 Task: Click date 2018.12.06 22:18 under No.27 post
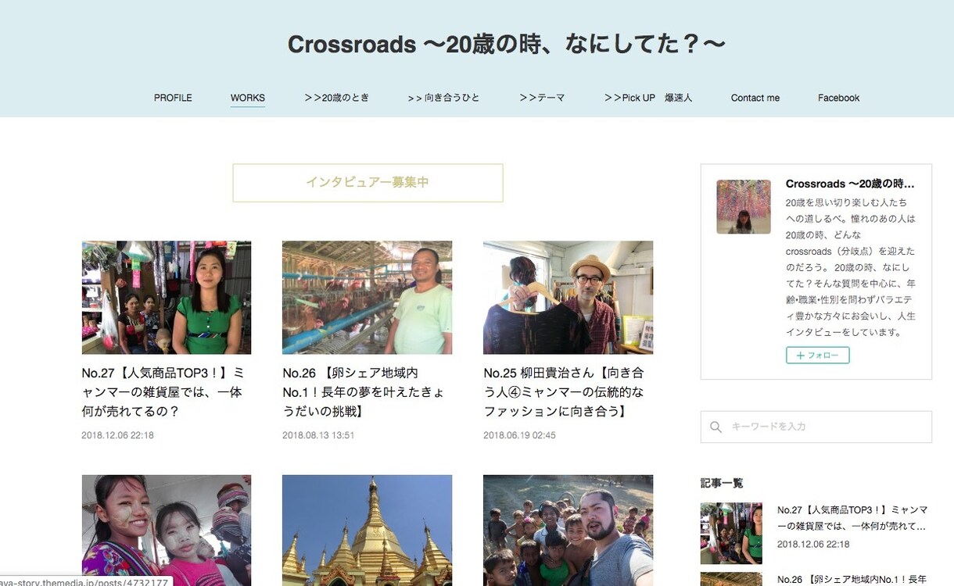click(117, 435)
